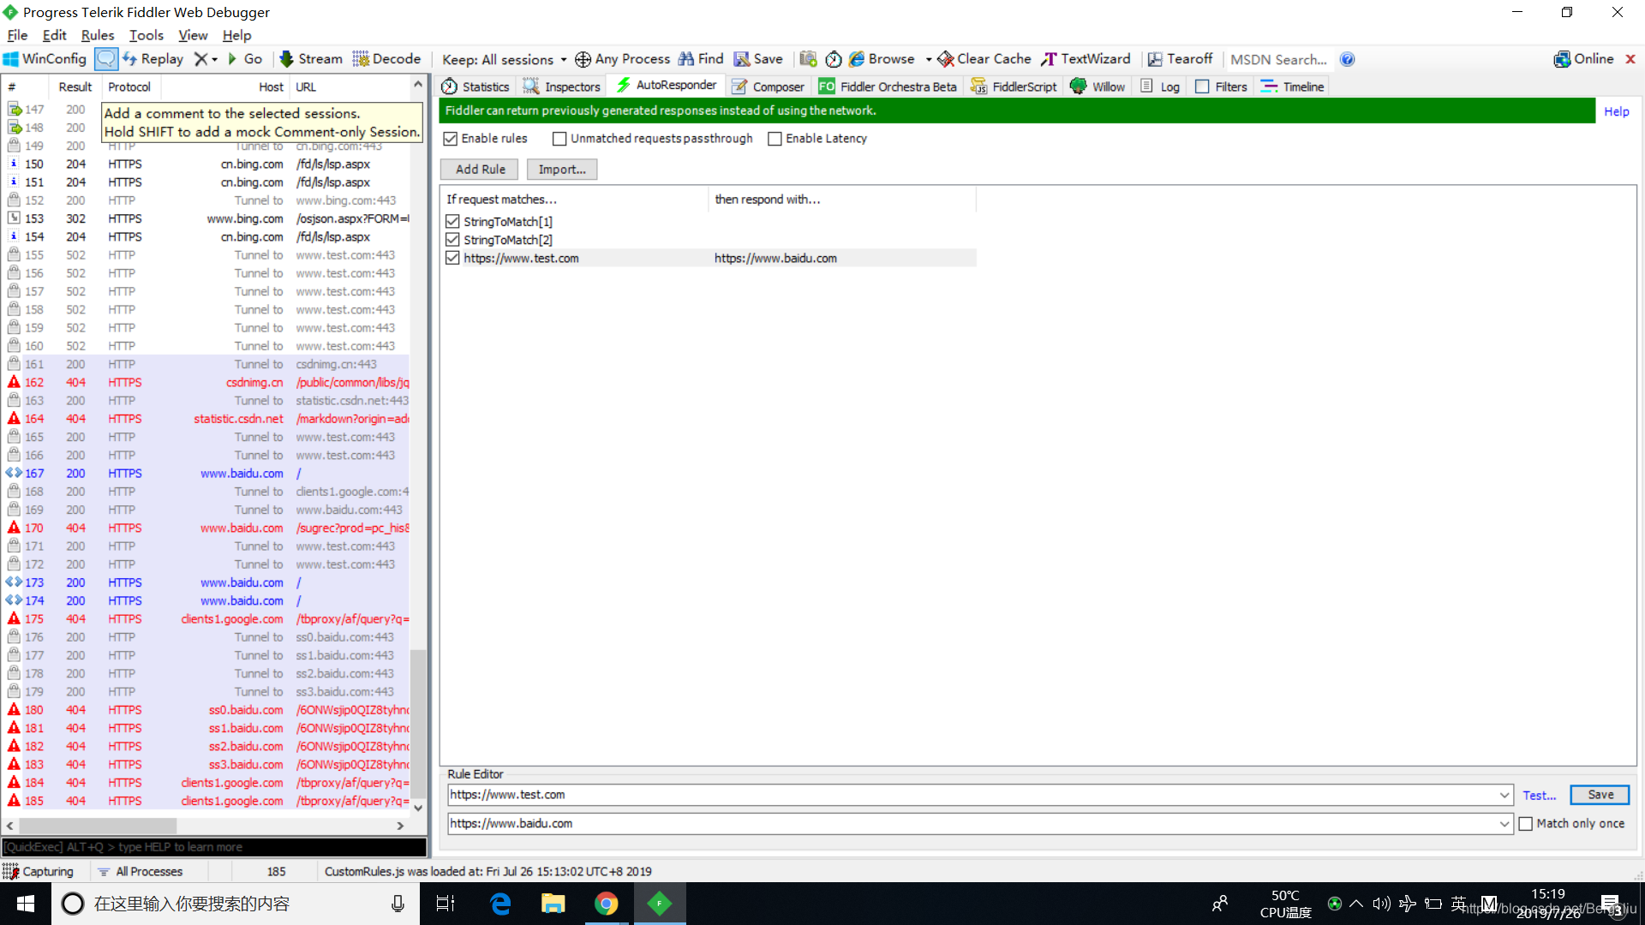Save sessions with toolbar Save

point(758,59)
